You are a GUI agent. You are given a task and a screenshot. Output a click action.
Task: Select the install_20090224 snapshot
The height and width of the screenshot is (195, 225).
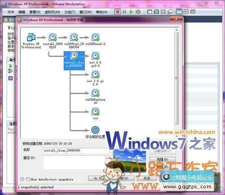point(53,41)
